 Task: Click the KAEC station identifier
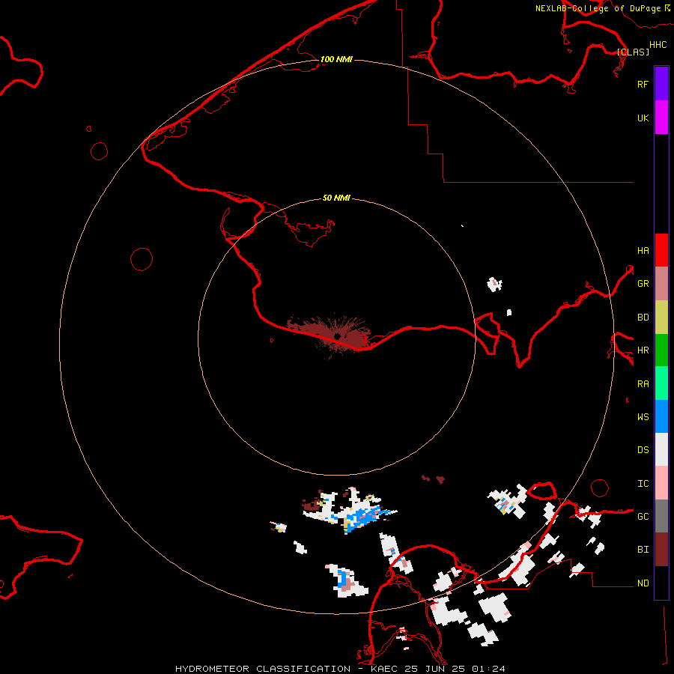384,669
